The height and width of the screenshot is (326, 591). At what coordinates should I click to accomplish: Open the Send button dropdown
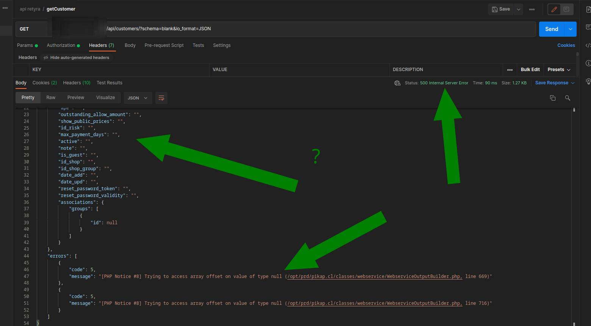tap(570, 29)
